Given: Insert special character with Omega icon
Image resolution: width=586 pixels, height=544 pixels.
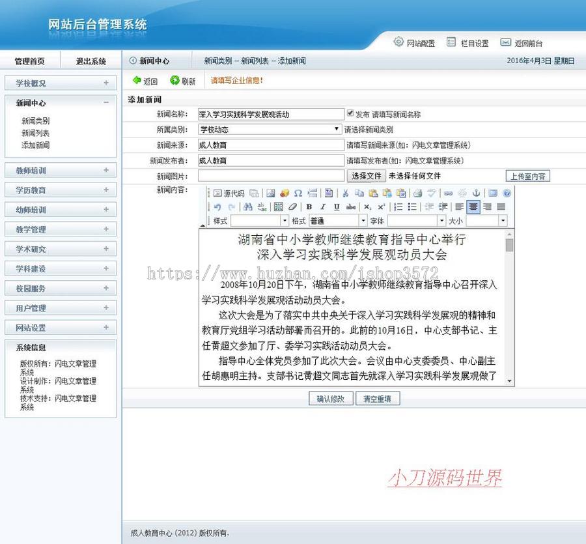Looking at the screenshot, I should (x=298, y=193).
